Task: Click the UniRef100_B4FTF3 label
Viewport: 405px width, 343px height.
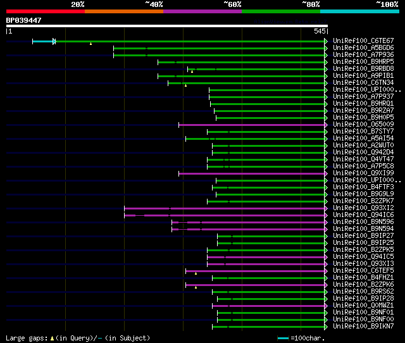Action: coord(363,187)
